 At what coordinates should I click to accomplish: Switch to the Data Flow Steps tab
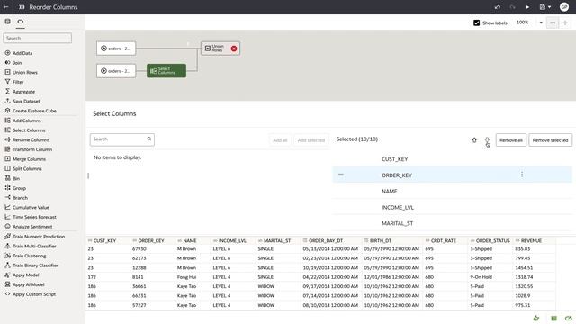[20, 22]
